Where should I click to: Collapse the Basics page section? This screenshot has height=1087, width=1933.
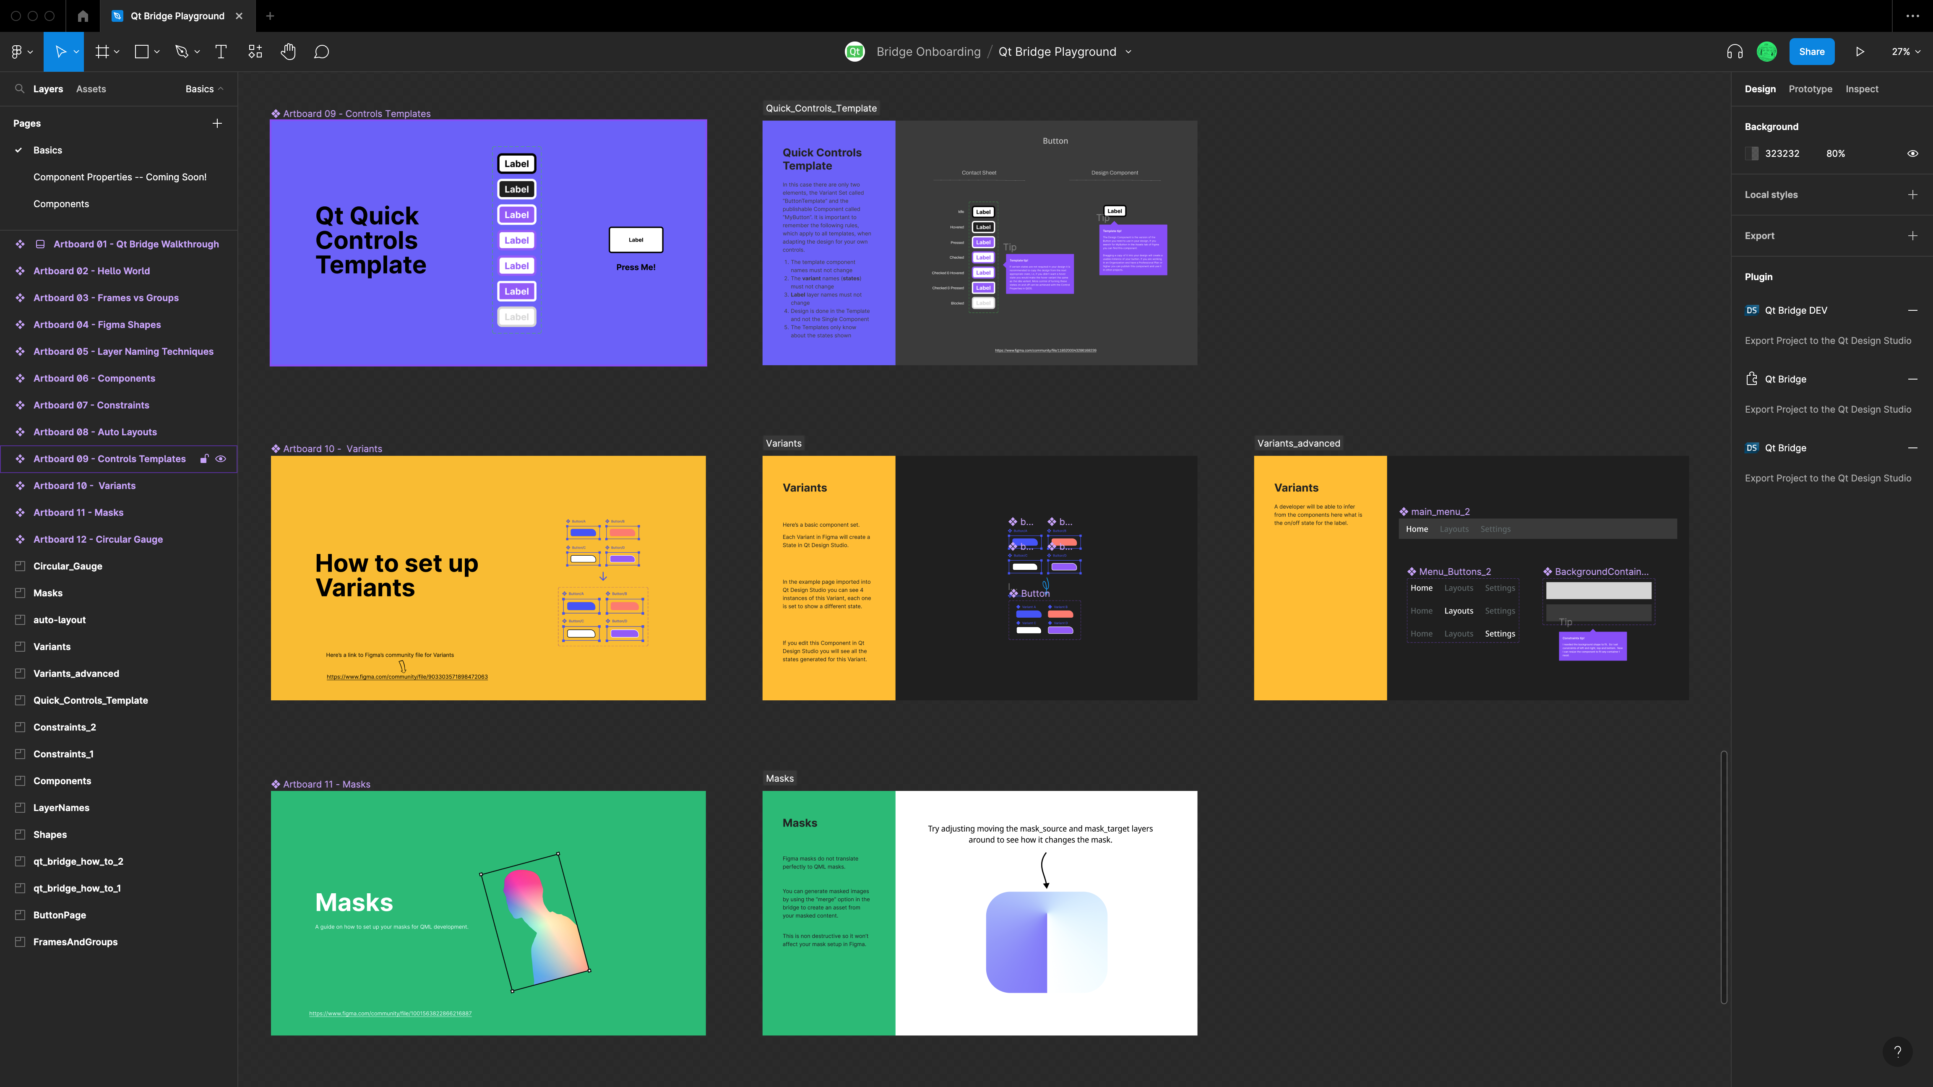point(219,88)
